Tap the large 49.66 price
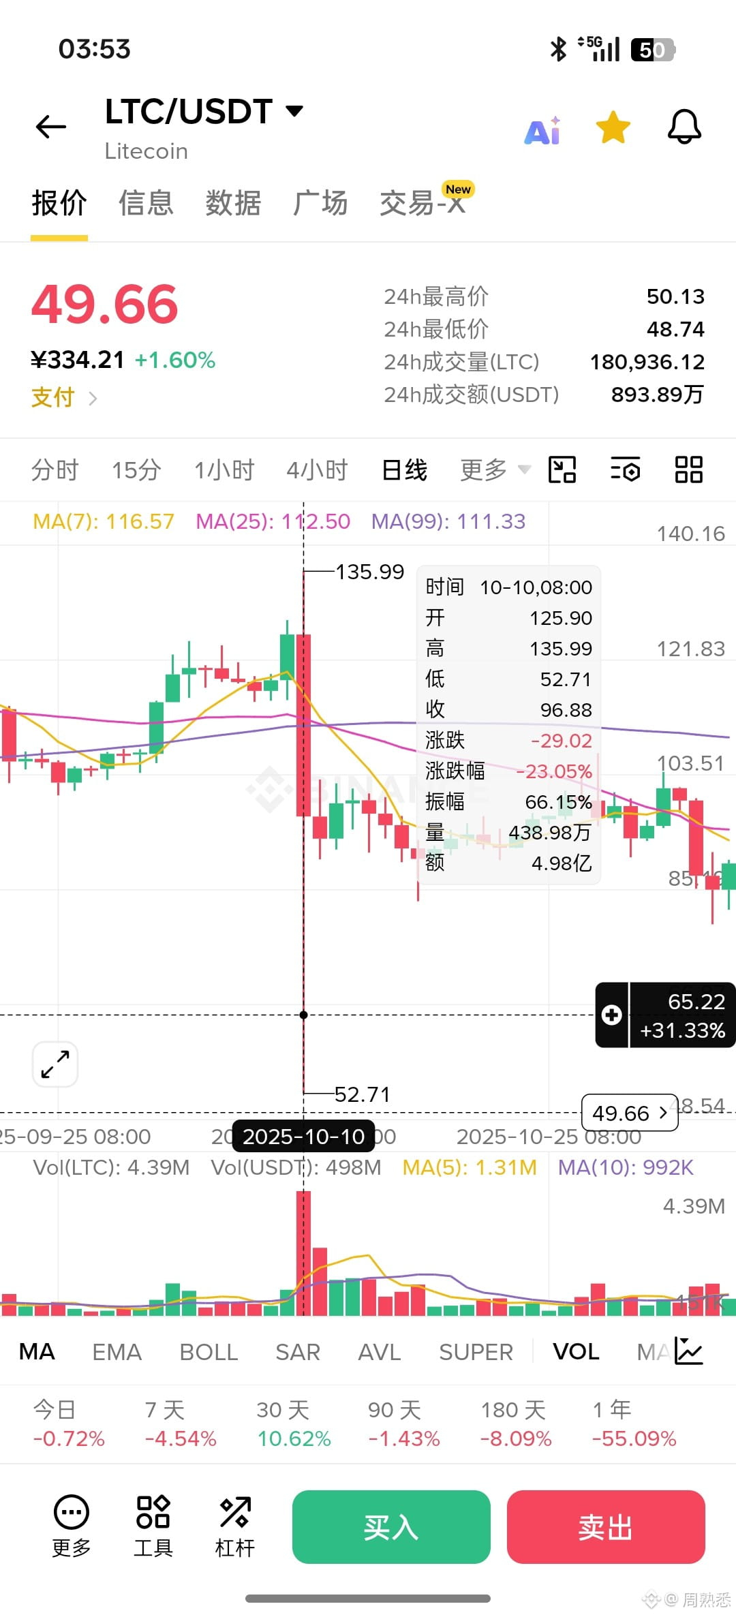 [x=105, y=304]
